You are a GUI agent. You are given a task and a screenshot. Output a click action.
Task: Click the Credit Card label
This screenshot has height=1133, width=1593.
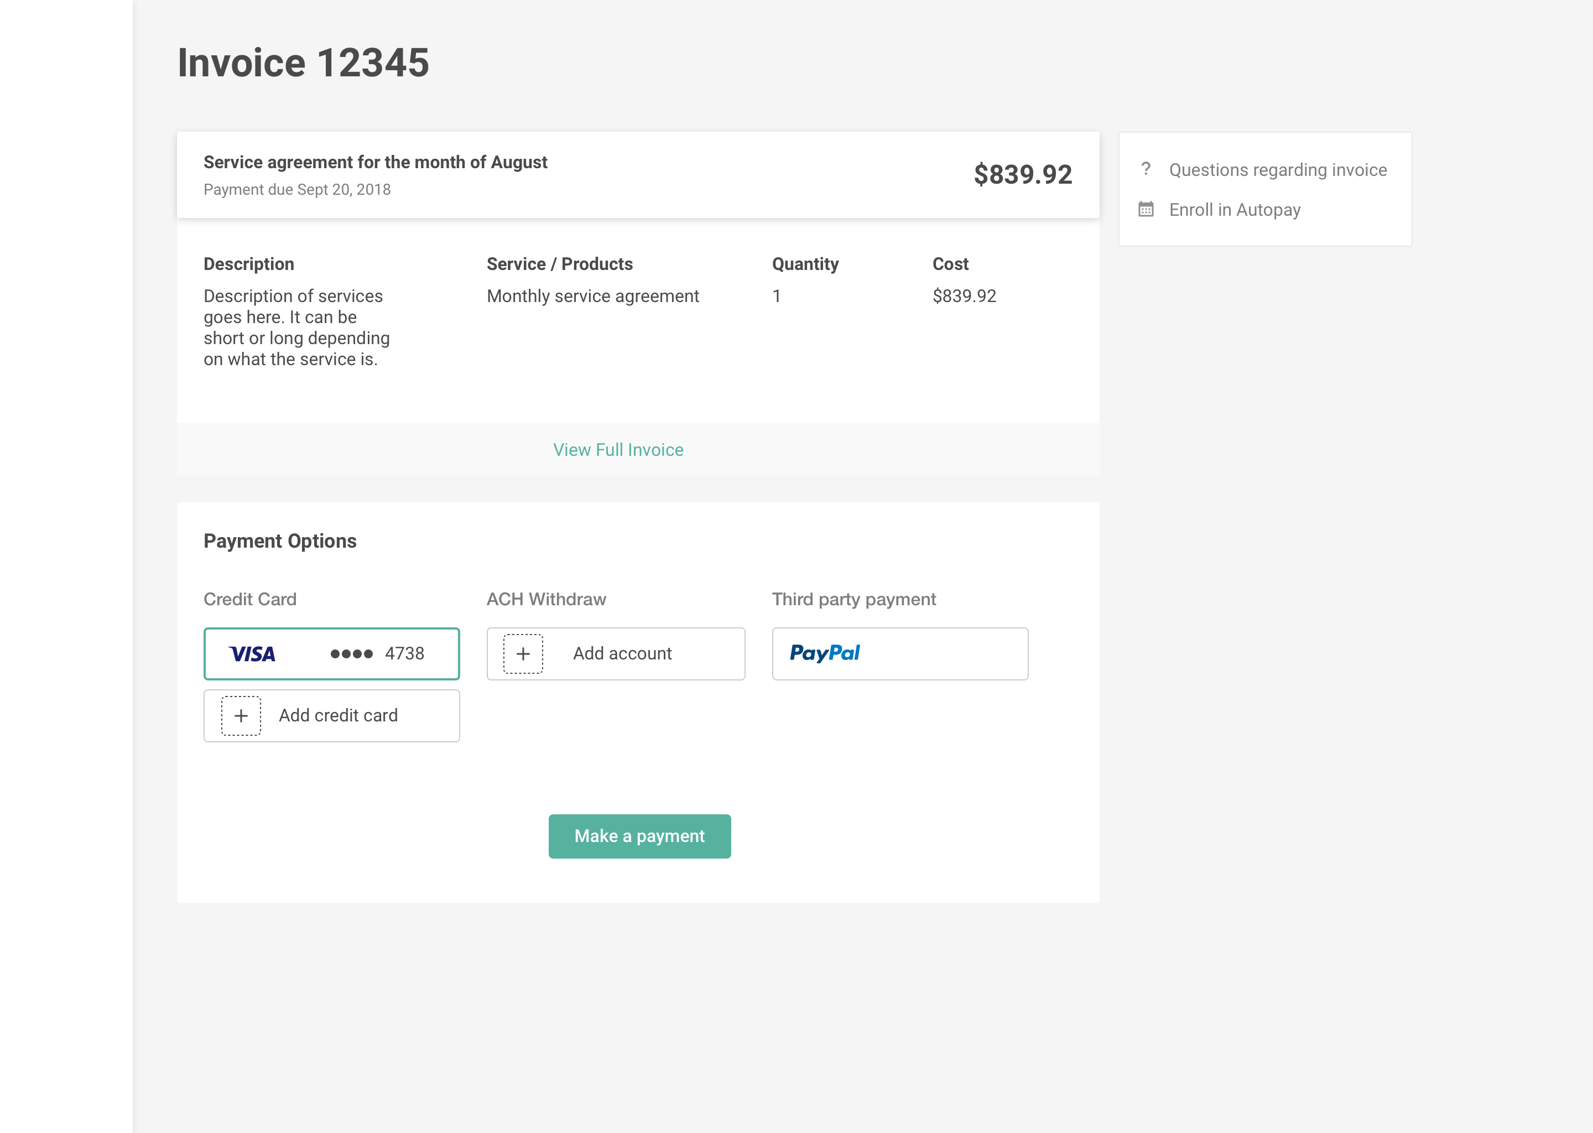(x=249, y=599)
